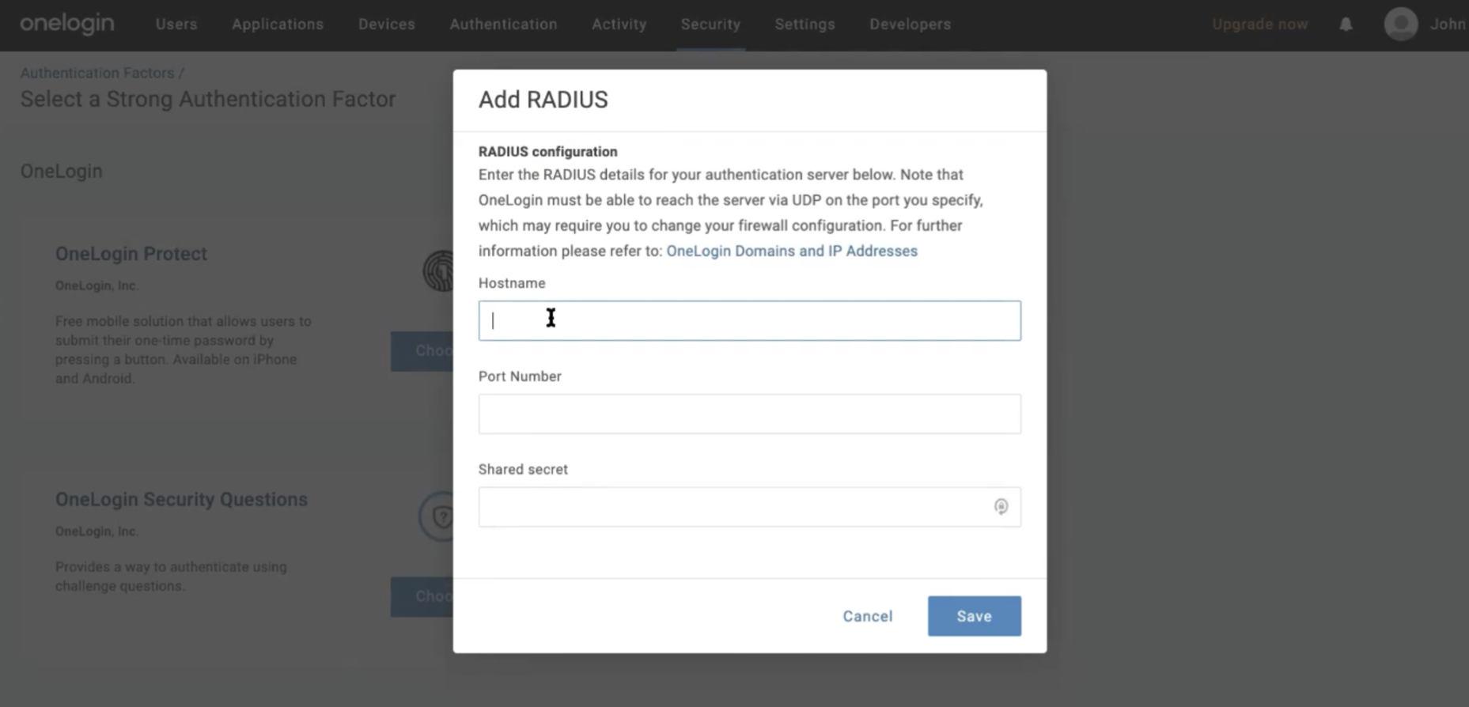The height and width of the screenshot is (707, 1469).
Task: Open the Settings menu
Action: [x=805, y=25]
